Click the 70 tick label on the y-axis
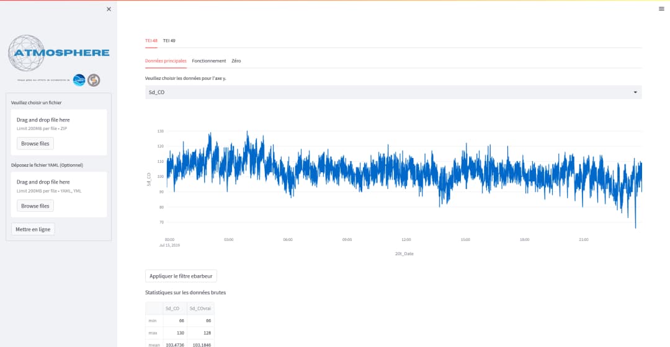Viewport: 670px width, 347px height. point(161,222)
